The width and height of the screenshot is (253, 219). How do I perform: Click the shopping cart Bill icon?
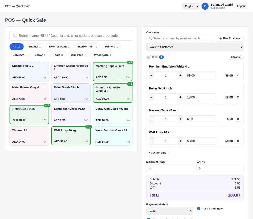coord(149,57)
